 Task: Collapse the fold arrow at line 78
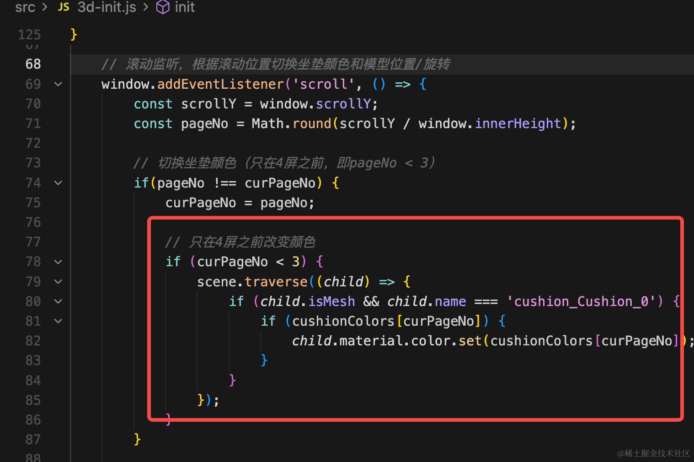pyautogui.click(x=58, y=262)
